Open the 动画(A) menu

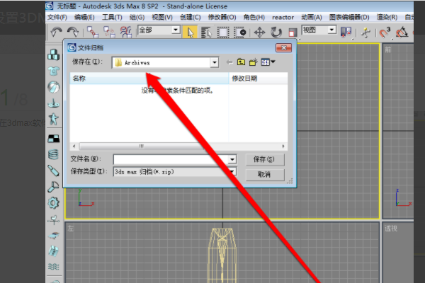point(312,17)
